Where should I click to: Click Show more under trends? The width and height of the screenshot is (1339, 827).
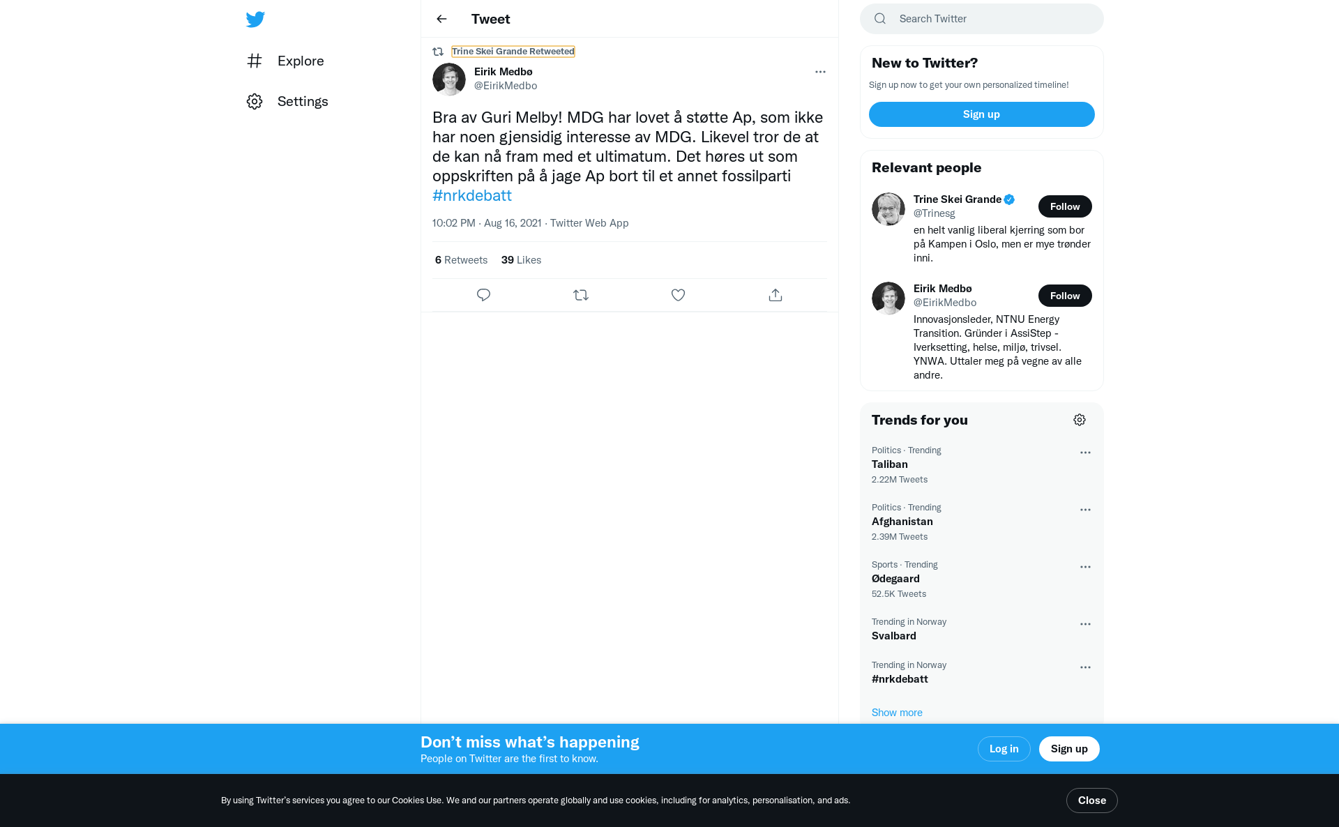tap(897, 712)
